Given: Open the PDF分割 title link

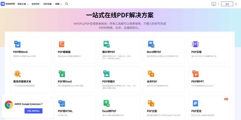Looking at the screenshot, I should [x=152, y=111].
